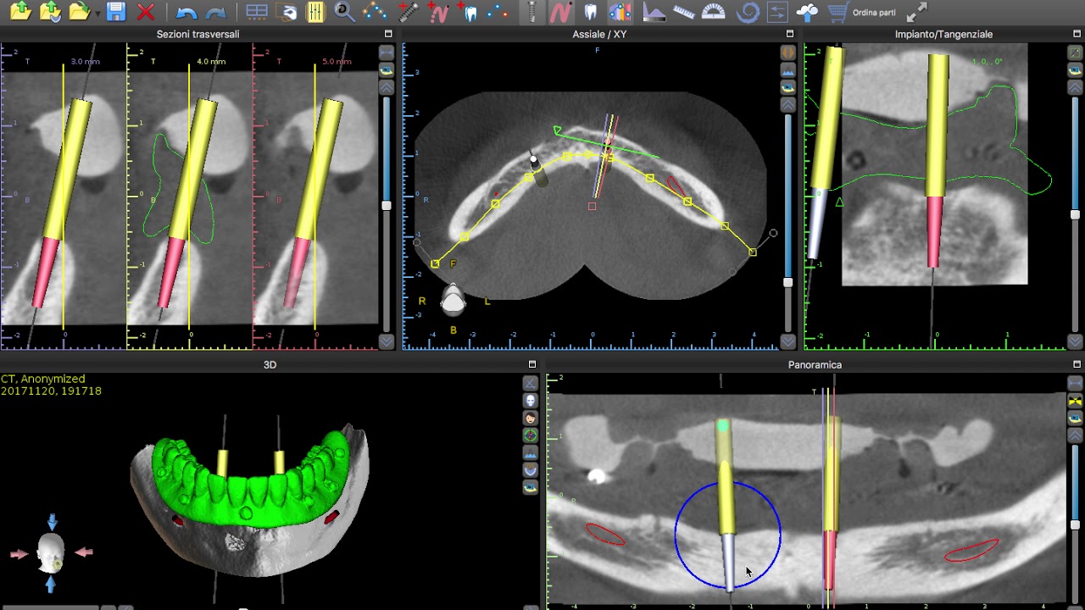Redo with the blue right arrow

tap(216, 13)
